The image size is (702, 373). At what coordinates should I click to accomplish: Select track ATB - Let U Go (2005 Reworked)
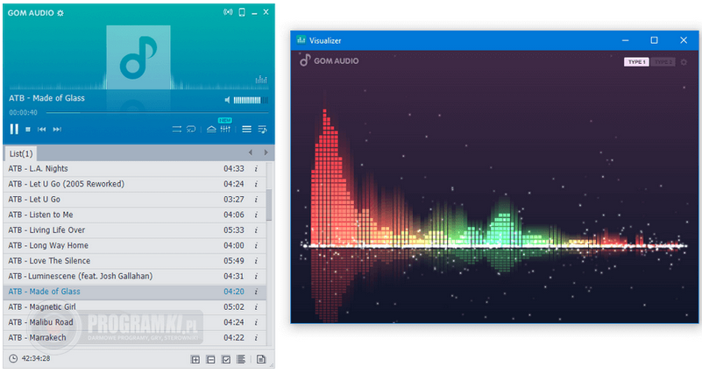pos(134,184)
